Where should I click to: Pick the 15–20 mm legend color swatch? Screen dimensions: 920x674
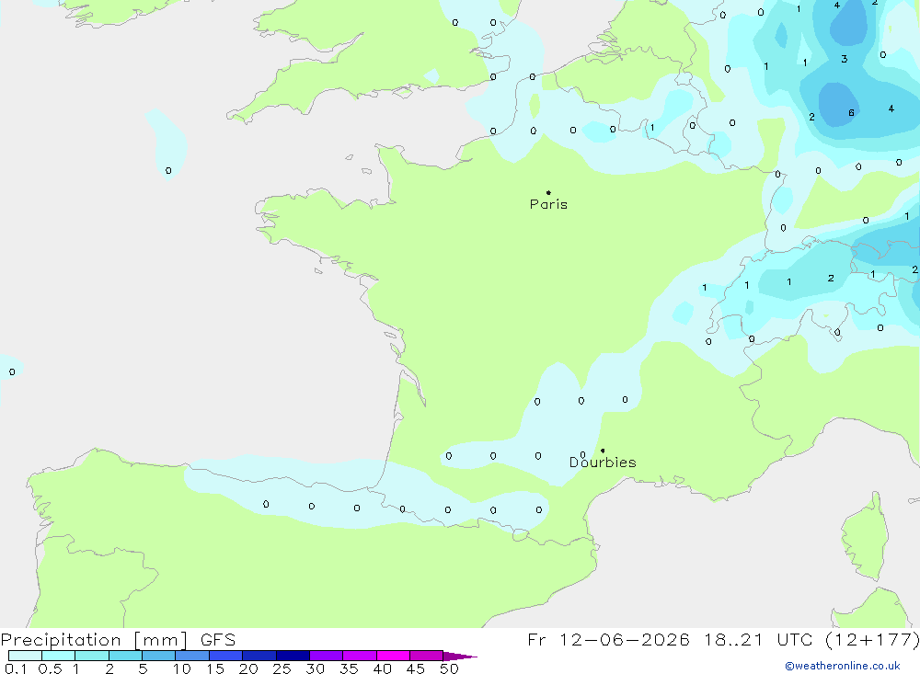225,656
